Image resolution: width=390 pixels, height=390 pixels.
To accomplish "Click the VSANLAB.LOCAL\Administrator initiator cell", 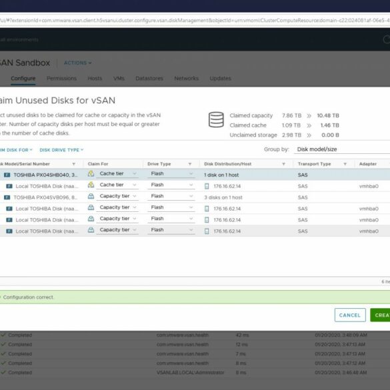I will pyautogui.click(x=190, y=373).
